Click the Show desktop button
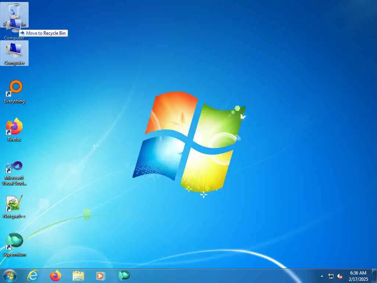Screen dimensions: 377x283 [374, 276]
